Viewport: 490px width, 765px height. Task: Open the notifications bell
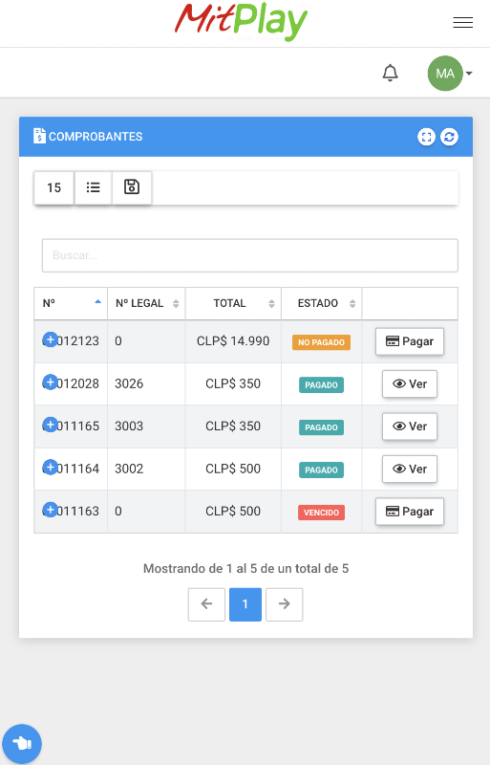[x=390, y=74]
